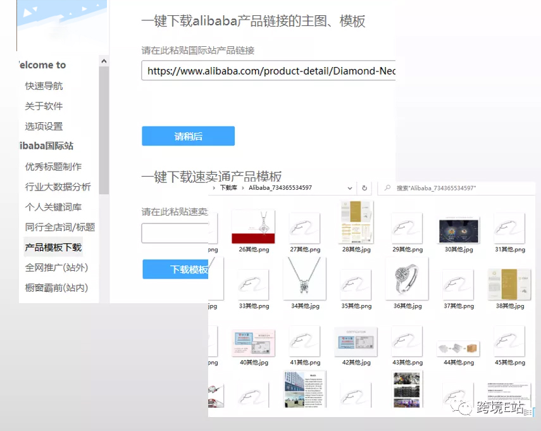This screenshot has width=541, height=431.
Task: Select file 40其他.jpg thumbnail
Action: point(254,342)
